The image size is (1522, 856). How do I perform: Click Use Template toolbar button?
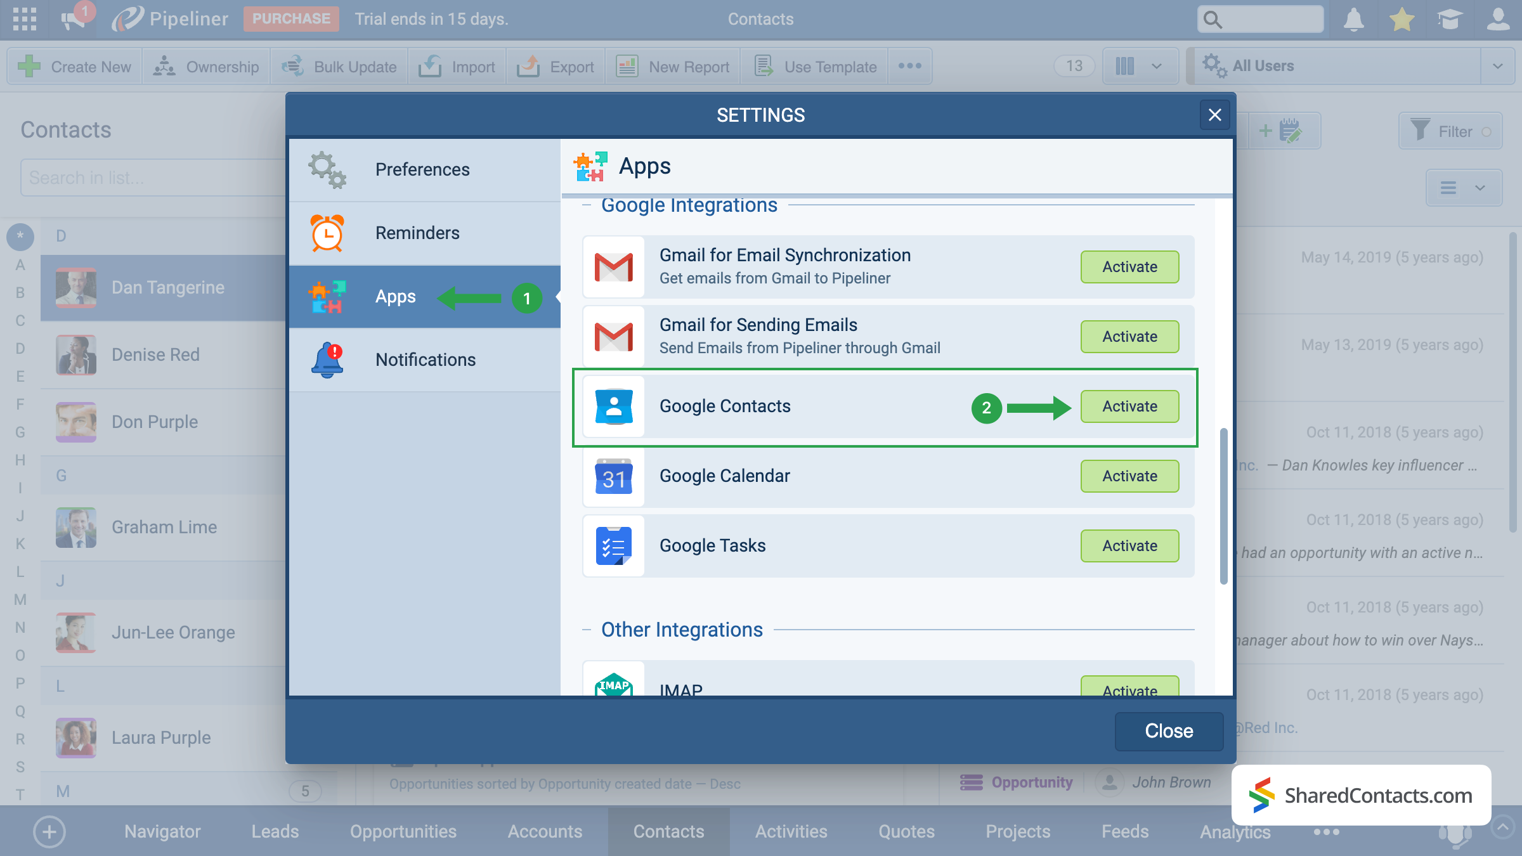point(815,66)
